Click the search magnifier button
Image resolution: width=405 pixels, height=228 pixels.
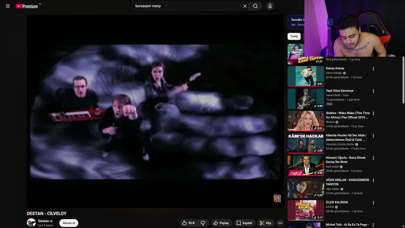click(255, 6)
